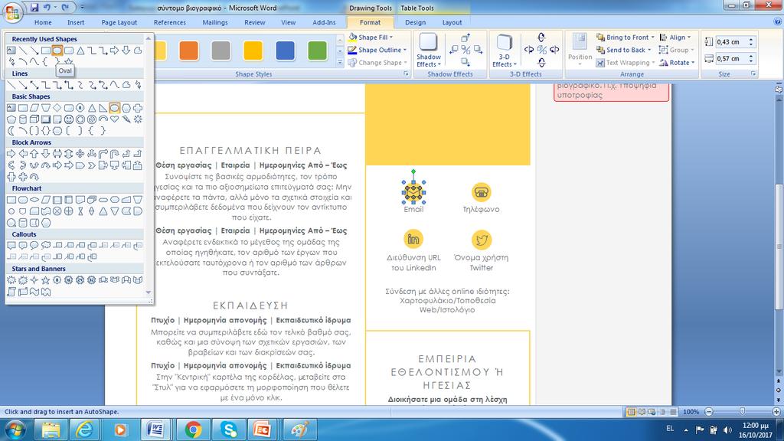This screenshot has height=441, width=784.
Task: Open the Windows Start menu
Action: [x=14, y=430]
